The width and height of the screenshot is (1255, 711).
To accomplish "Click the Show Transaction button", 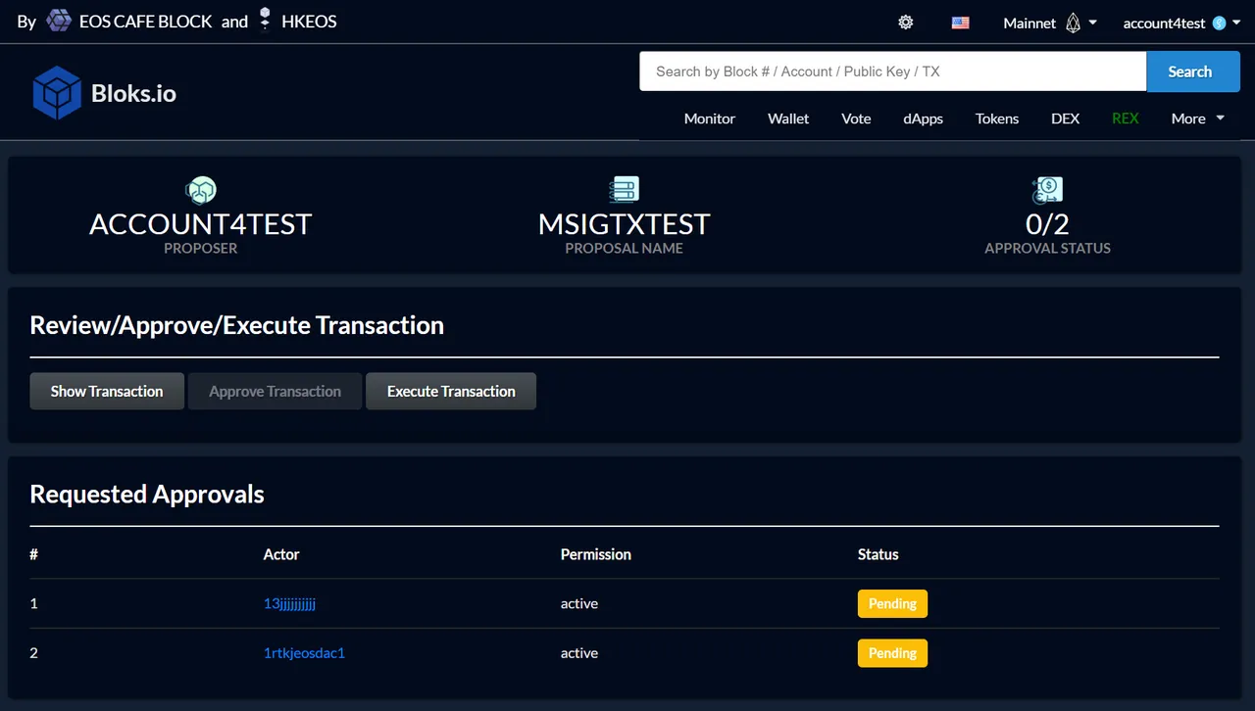I will (x=107, y=391).
